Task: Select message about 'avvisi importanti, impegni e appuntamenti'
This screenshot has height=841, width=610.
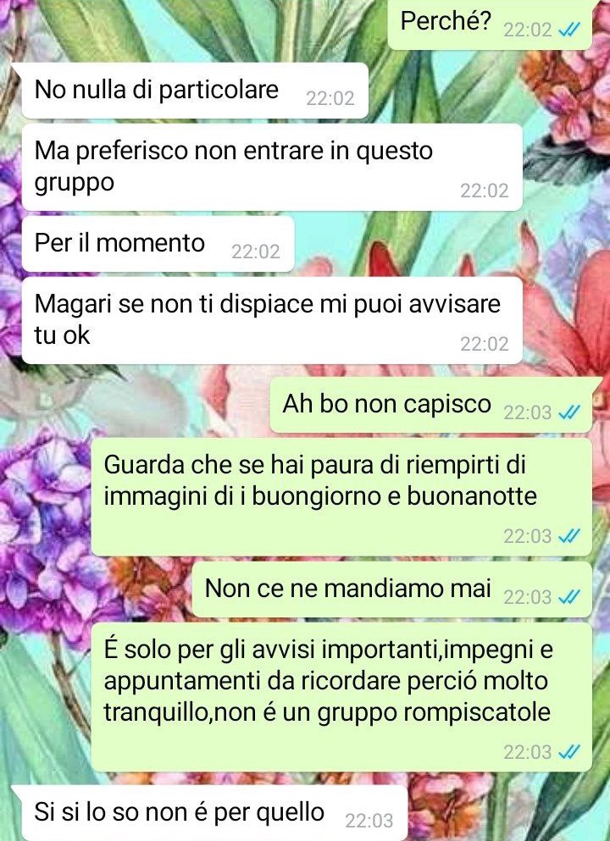Action: click(x=341, y=697)
